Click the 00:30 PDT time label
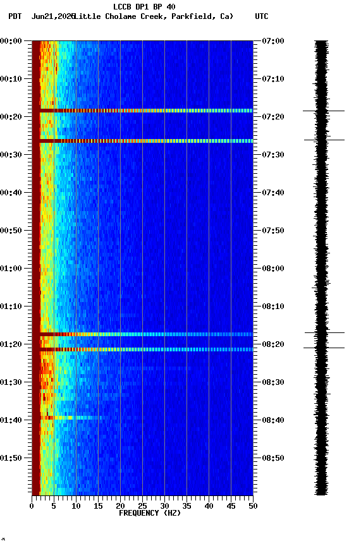The image size is (349, 546). (11, 155)
